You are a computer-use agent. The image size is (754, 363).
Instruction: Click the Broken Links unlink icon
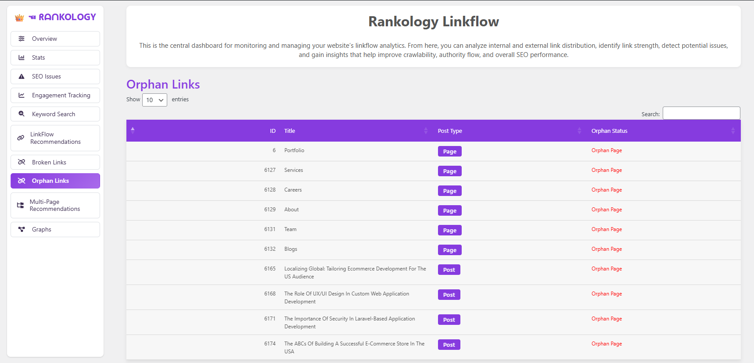click(22, 162)
